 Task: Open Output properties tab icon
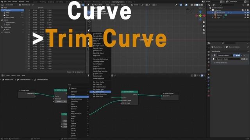209,55
